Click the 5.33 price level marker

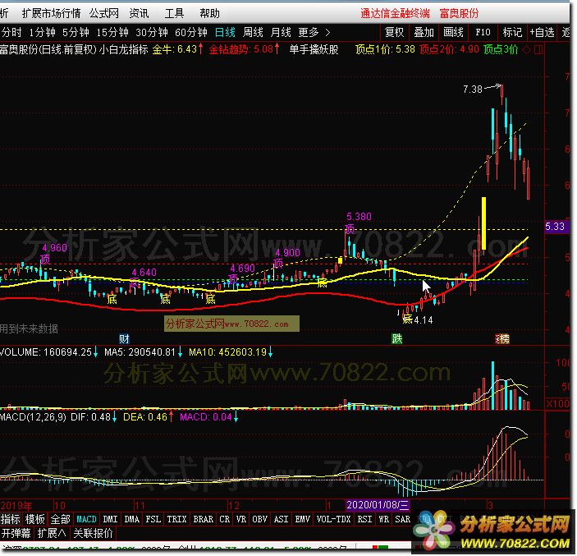pos(555,227)
